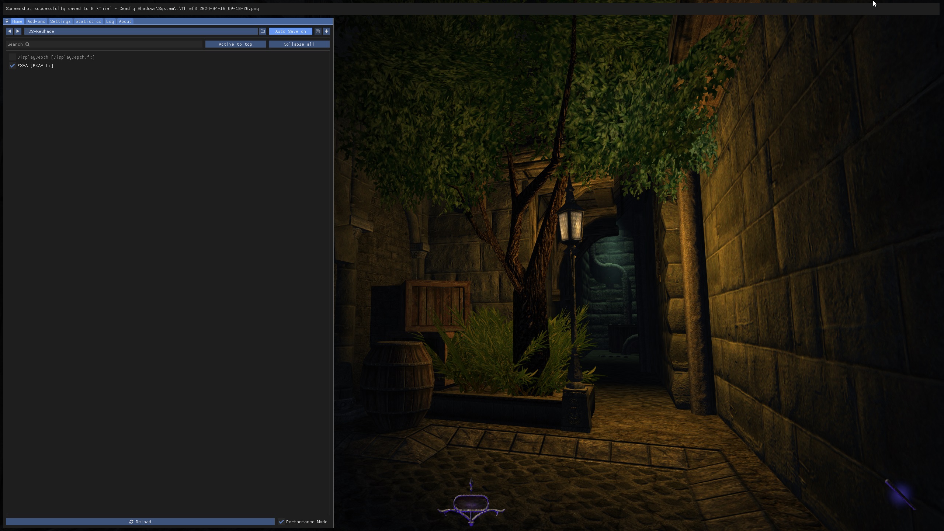Go to previous preset with left arrow

click(9, 31)
